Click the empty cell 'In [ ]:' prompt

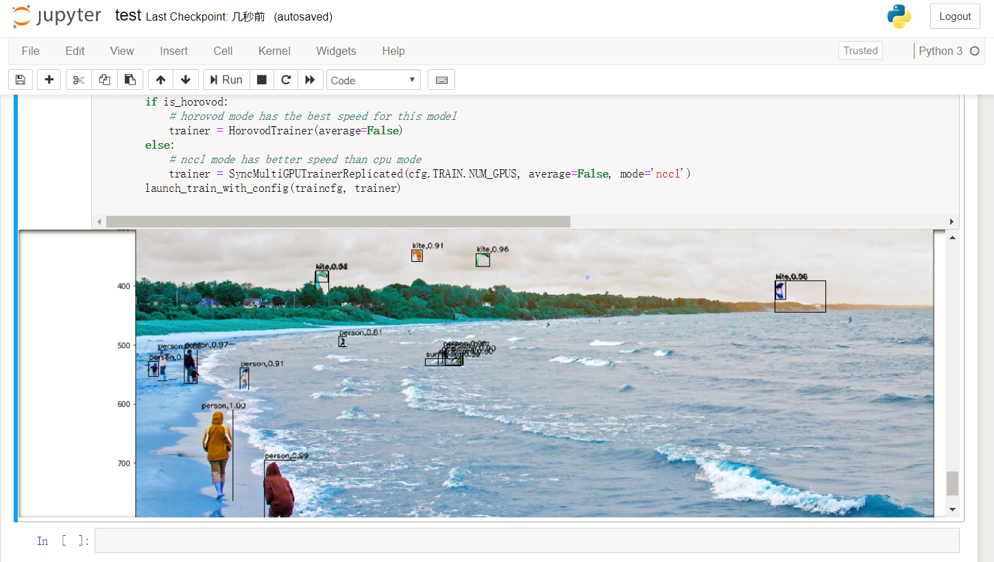pyautogui.click(x=62, y=541)
